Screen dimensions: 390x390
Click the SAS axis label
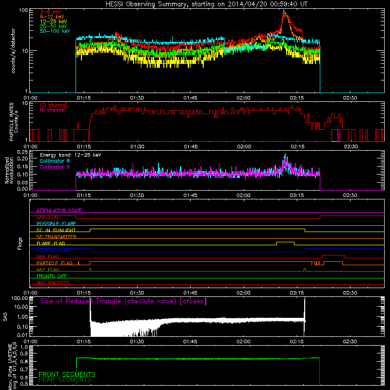tap(5, 316)
